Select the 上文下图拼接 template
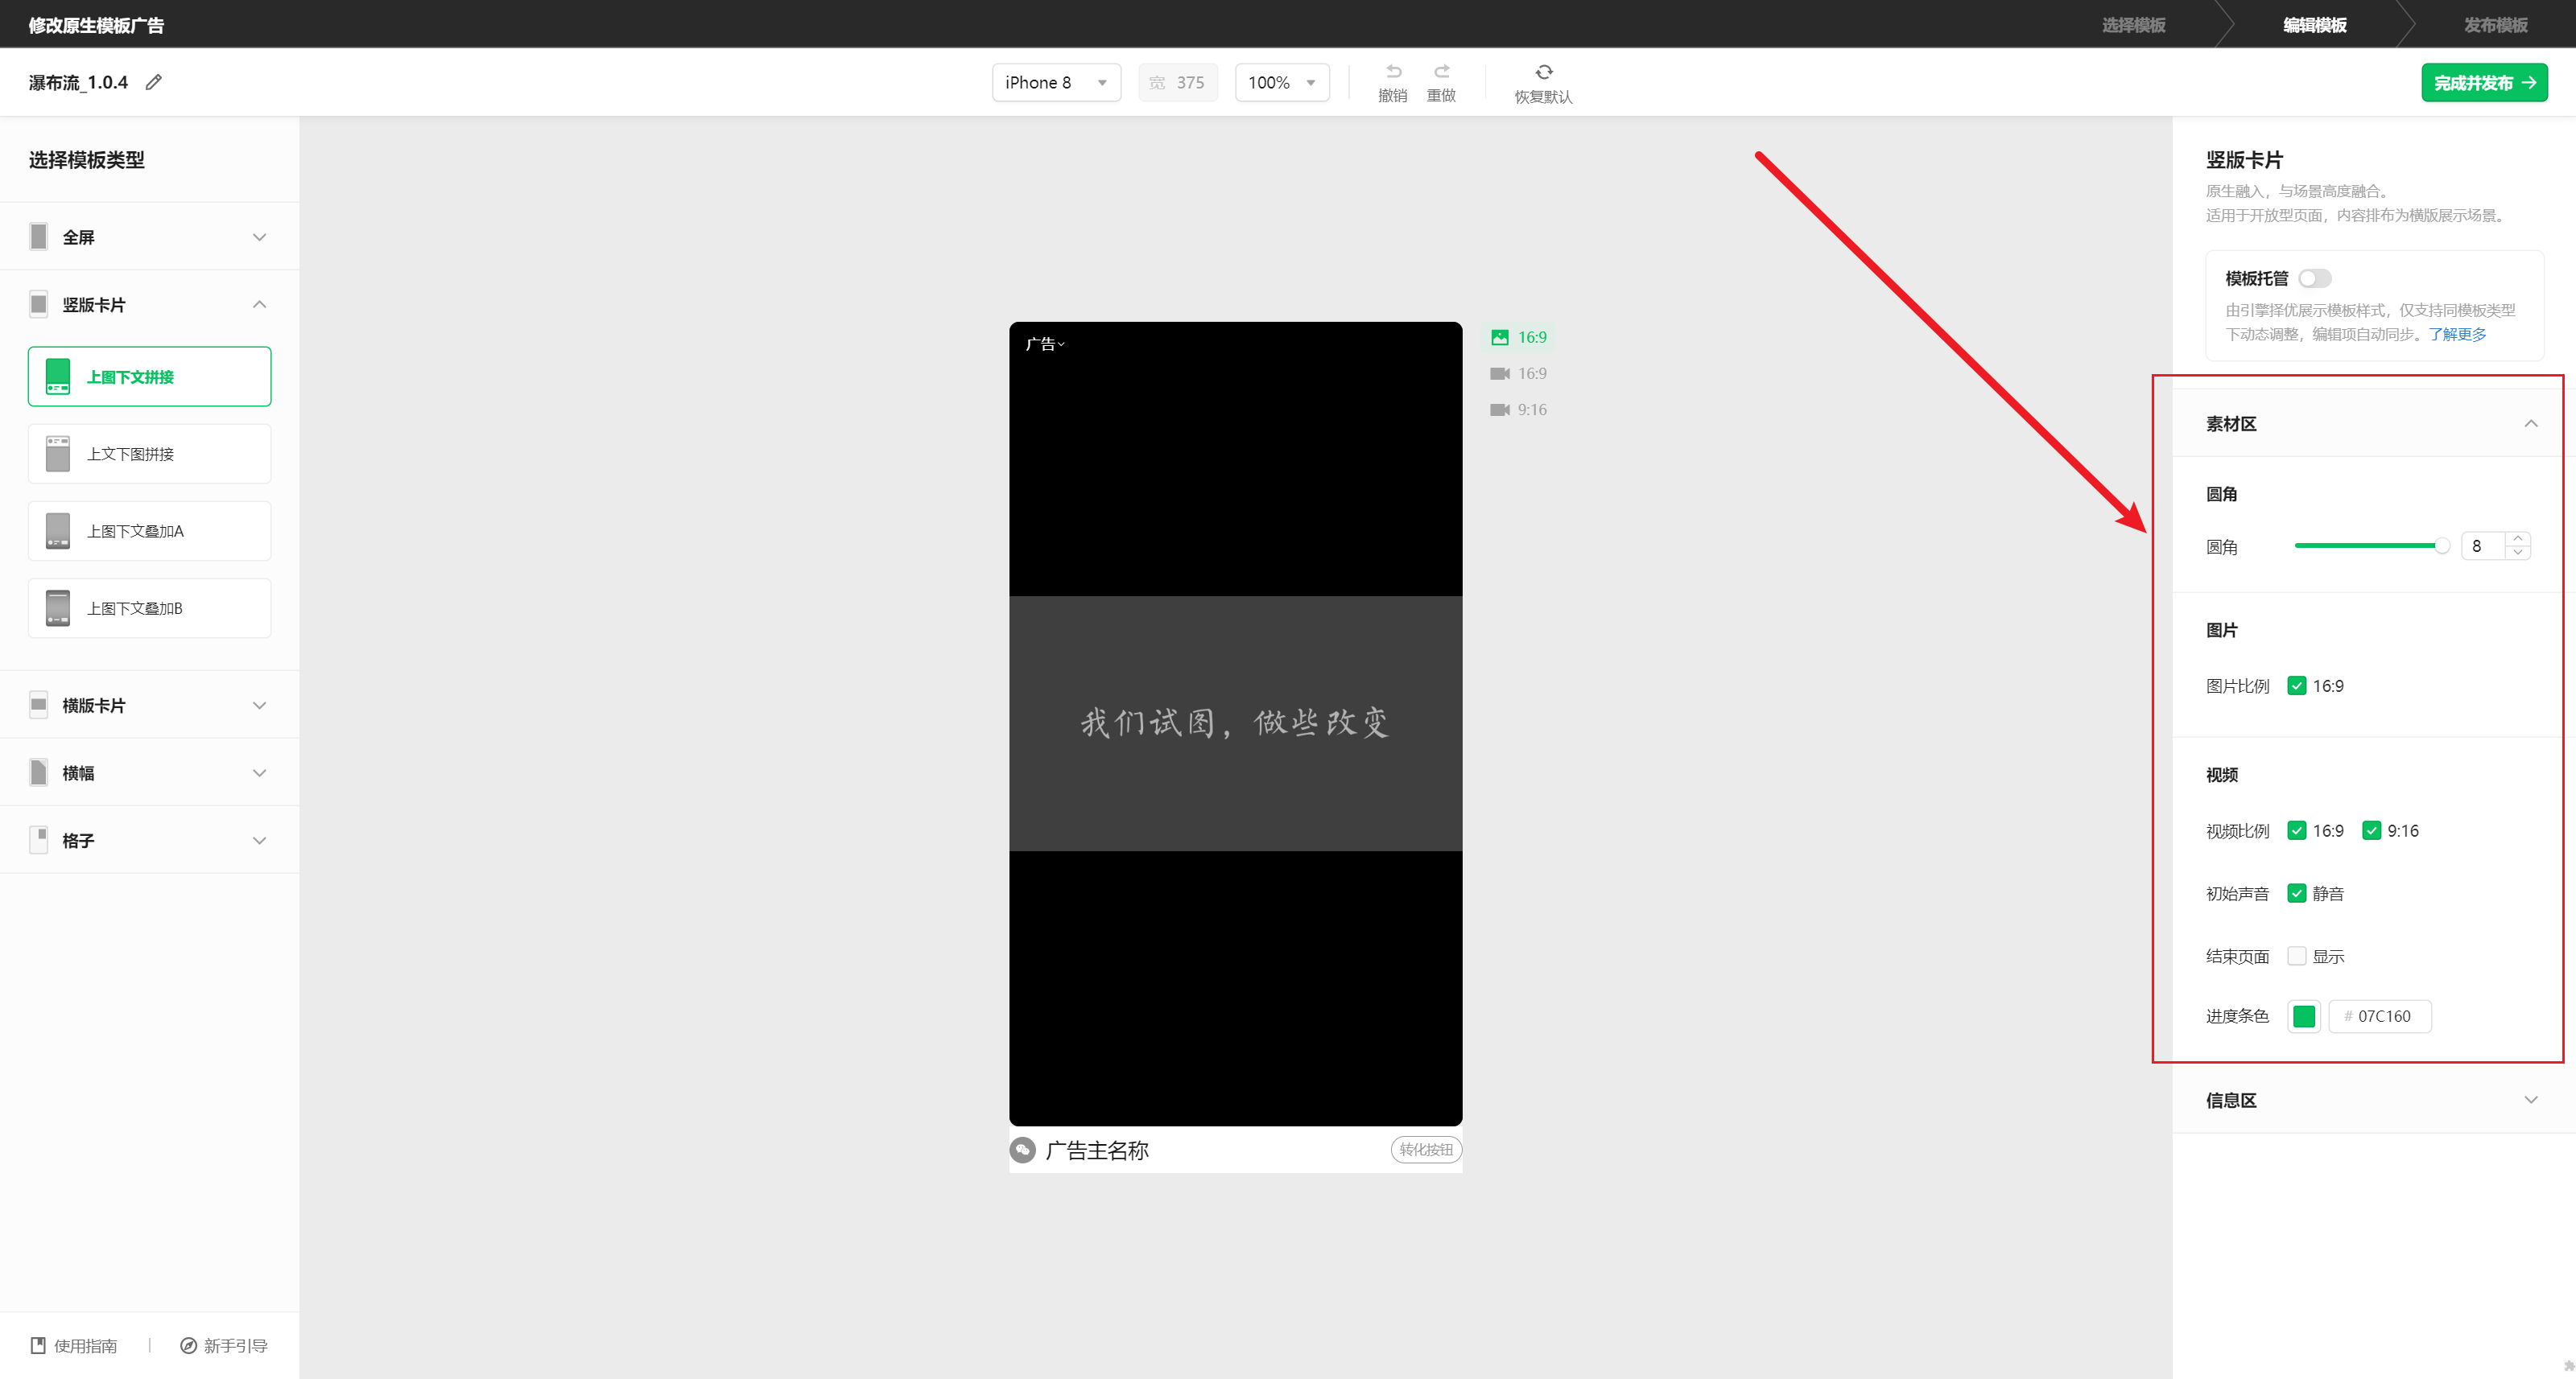Image resolution: width=2576 pixels, height=1379 pixels. pos(150,454)
